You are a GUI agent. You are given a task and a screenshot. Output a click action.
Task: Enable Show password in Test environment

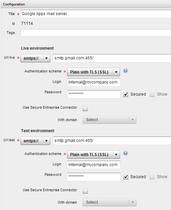(152, 177)
